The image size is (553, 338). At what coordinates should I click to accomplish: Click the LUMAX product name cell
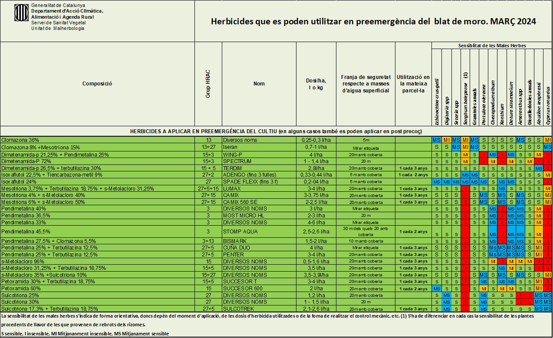[x=259, y=189]
